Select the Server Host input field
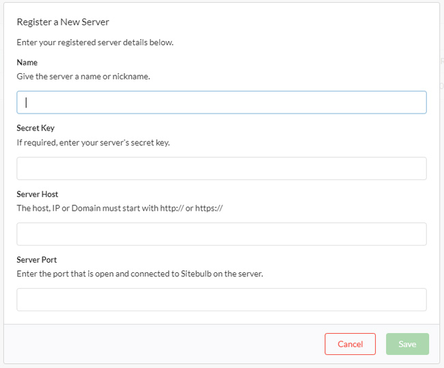The height and width of the screenshot is (368, 444). pyautogui.click(x=221, y=234)
